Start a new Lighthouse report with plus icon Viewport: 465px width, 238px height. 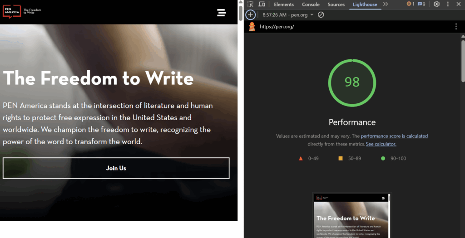pos(250,15)
